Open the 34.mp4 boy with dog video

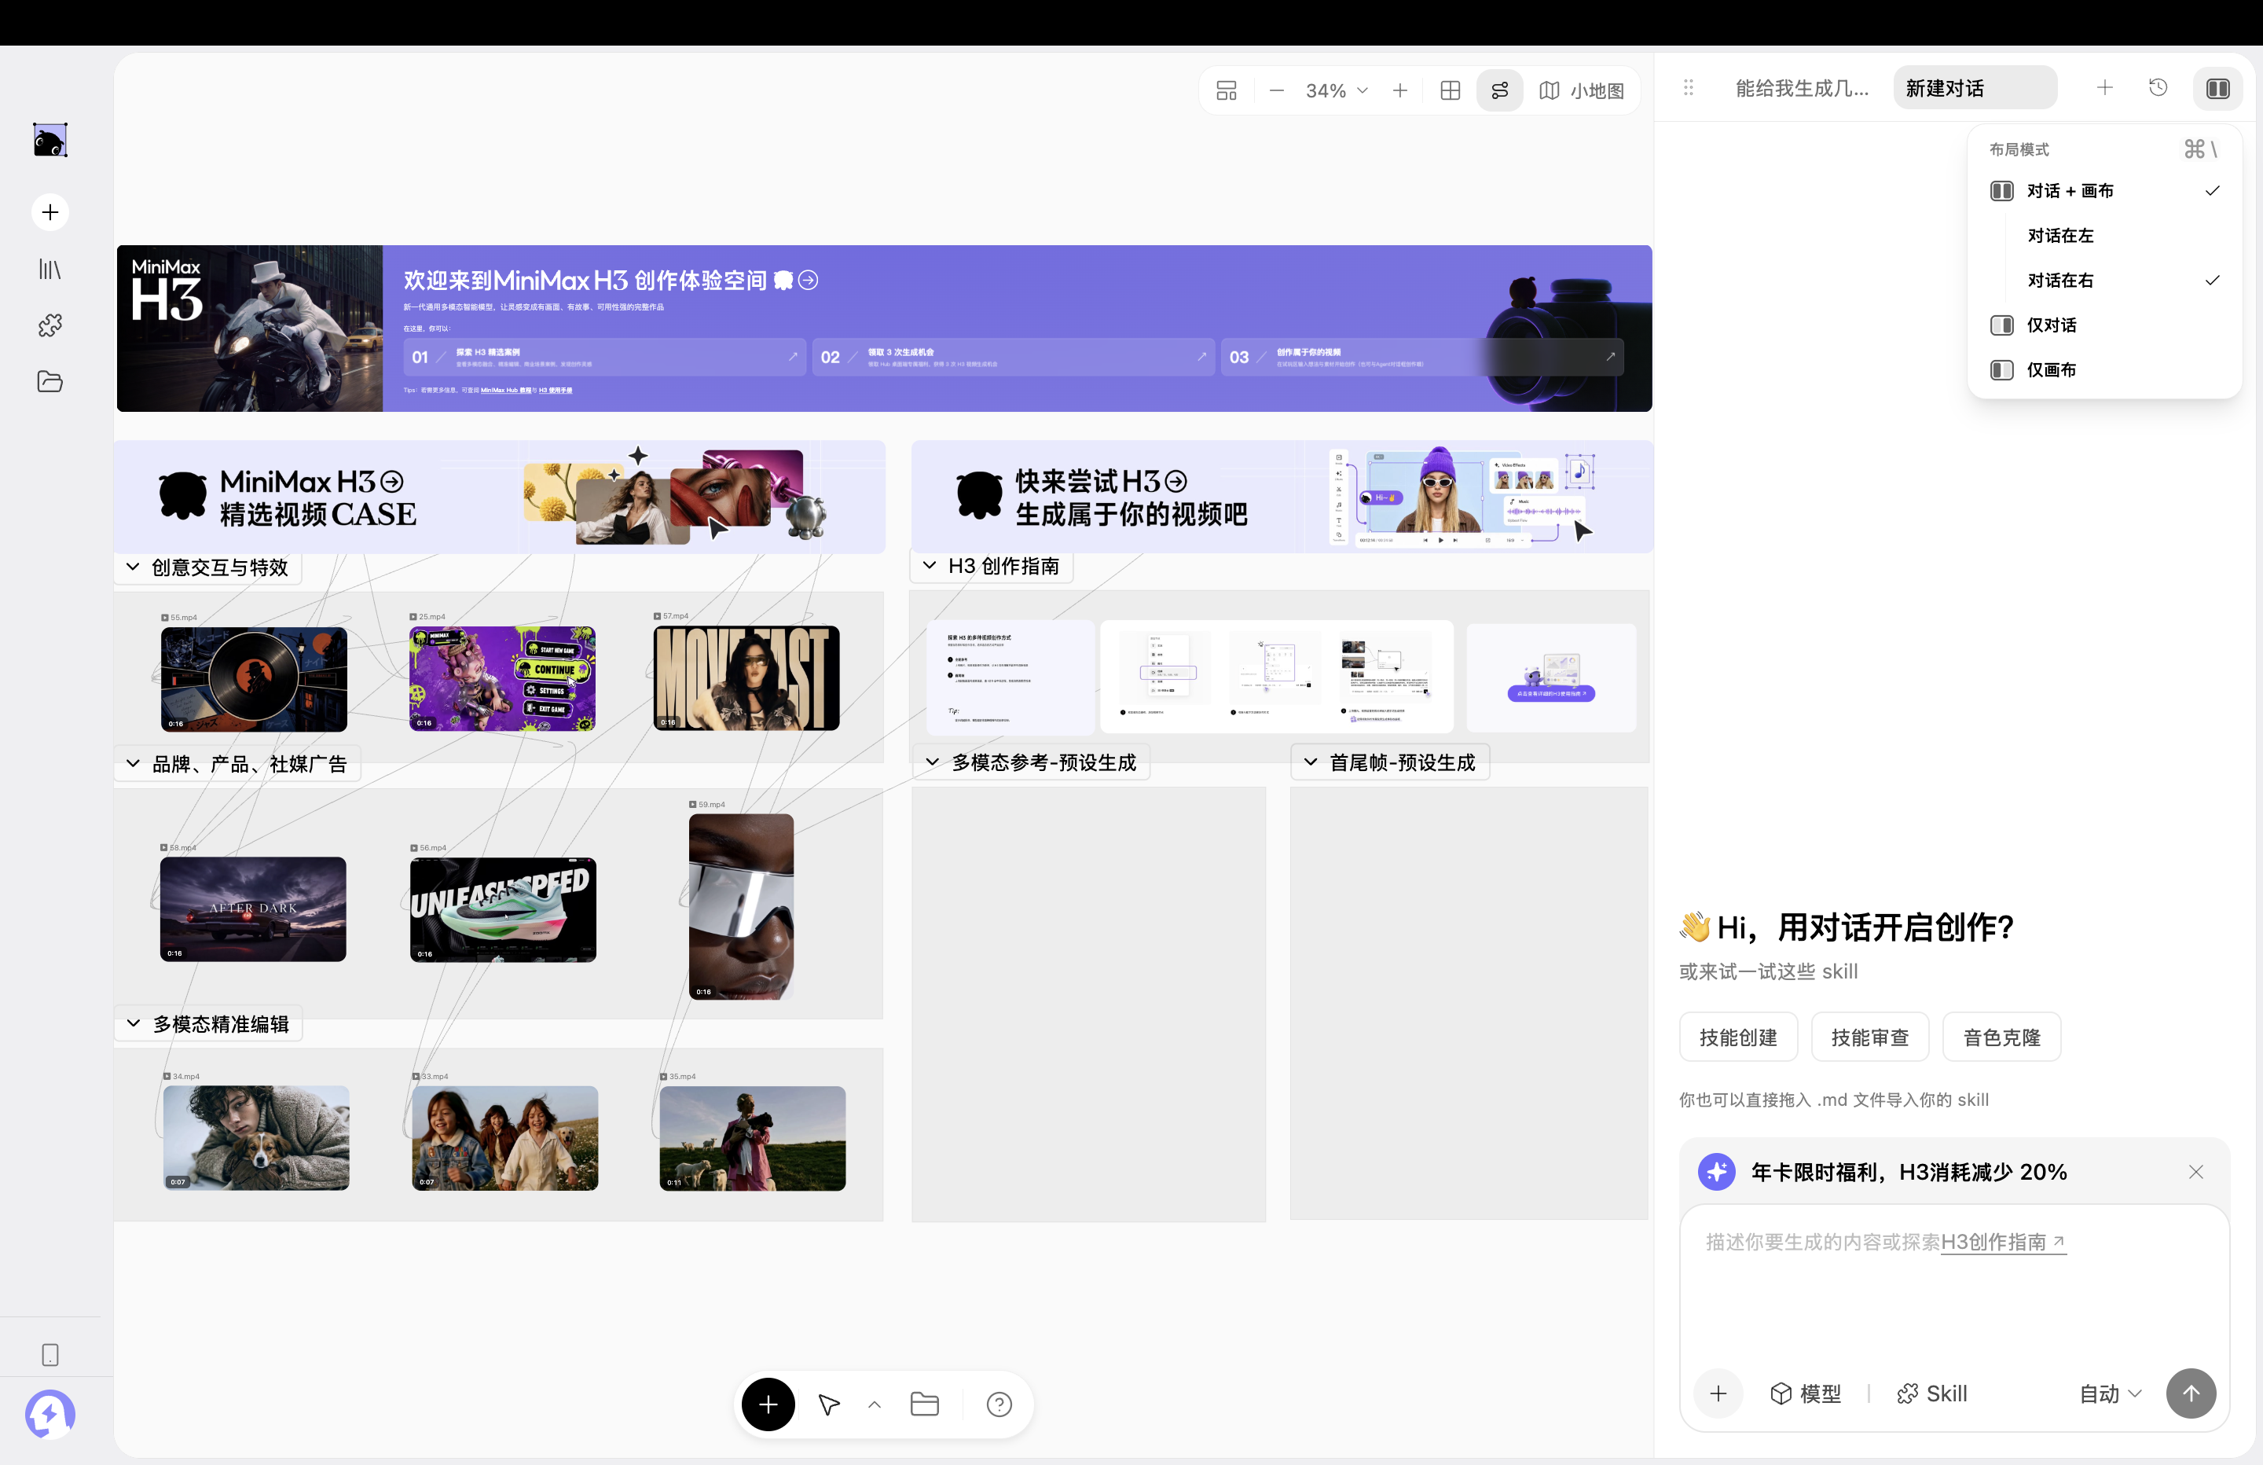pyautogui.click(x=256, y=1138)
